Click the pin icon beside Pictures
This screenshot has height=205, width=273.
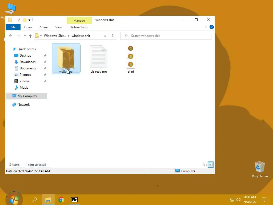tap(45, 75)
